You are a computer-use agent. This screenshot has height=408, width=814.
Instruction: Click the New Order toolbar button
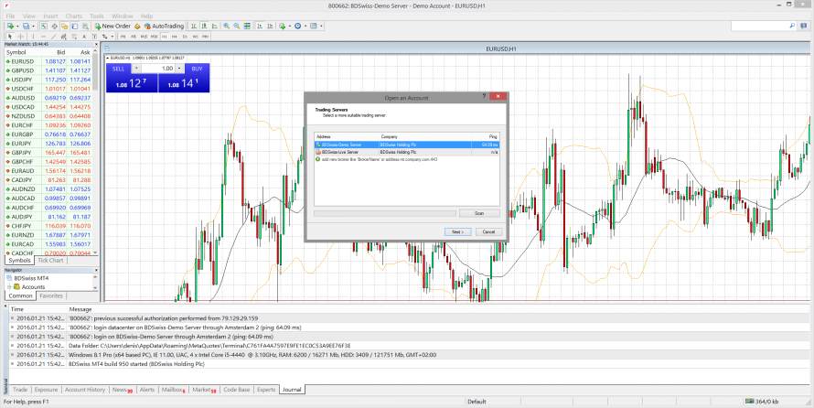point(113,26)
